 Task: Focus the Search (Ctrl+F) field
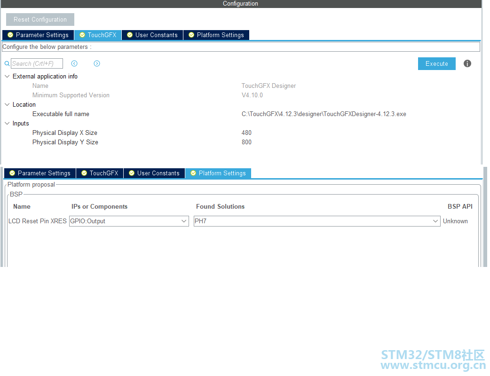[x=37, y=63]
